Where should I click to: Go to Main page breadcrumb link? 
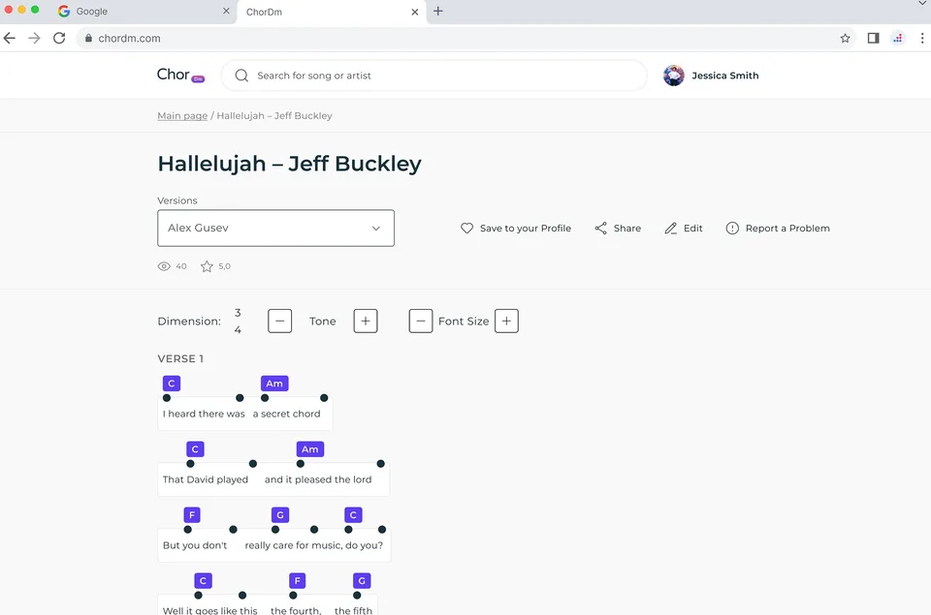coord(182,115)
